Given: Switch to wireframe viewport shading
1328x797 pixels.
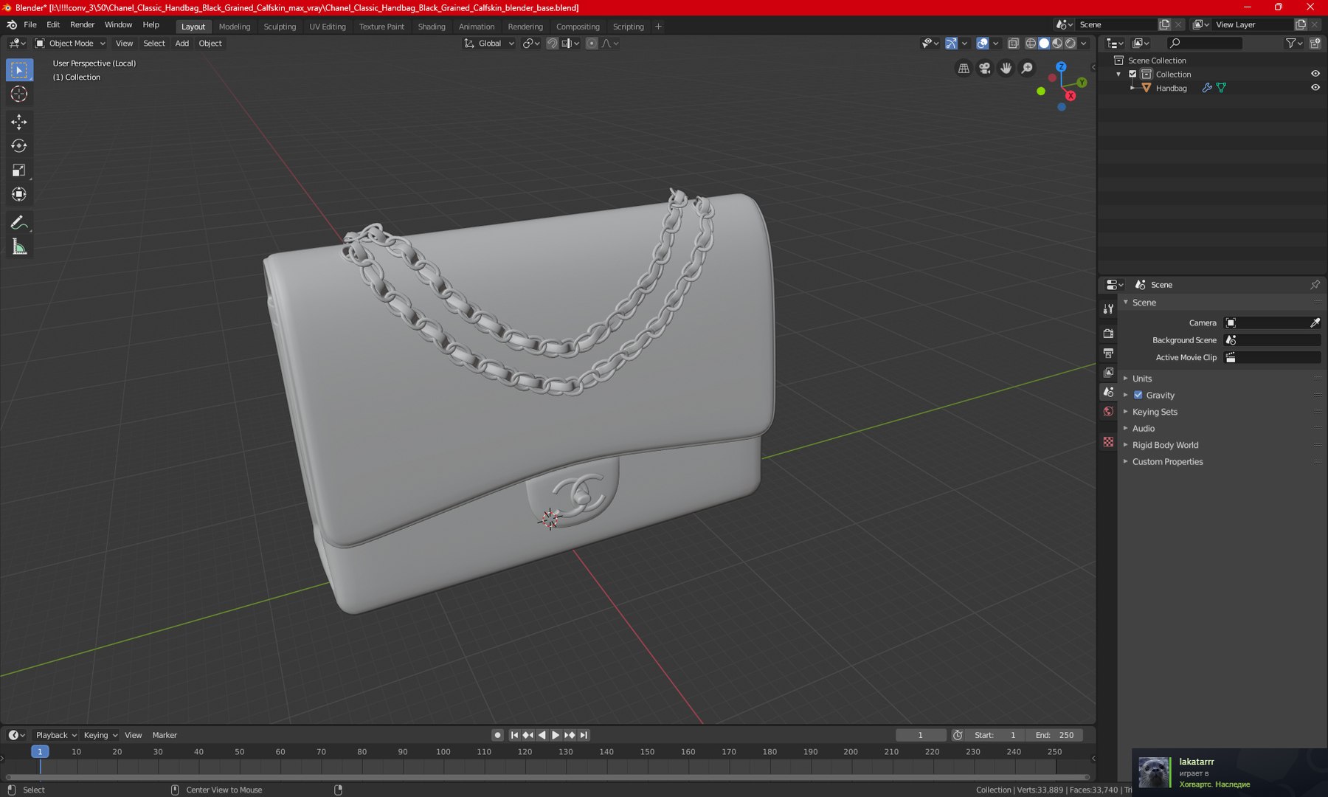Looking at the screenshot, I should [x=1031, y=44].
